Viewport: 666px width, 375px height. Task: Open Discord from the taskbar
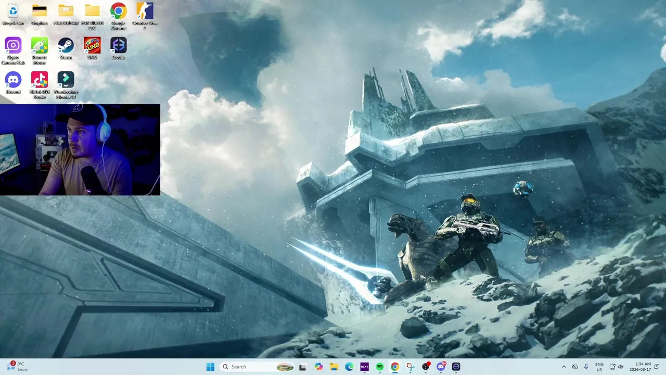point(441,367)
